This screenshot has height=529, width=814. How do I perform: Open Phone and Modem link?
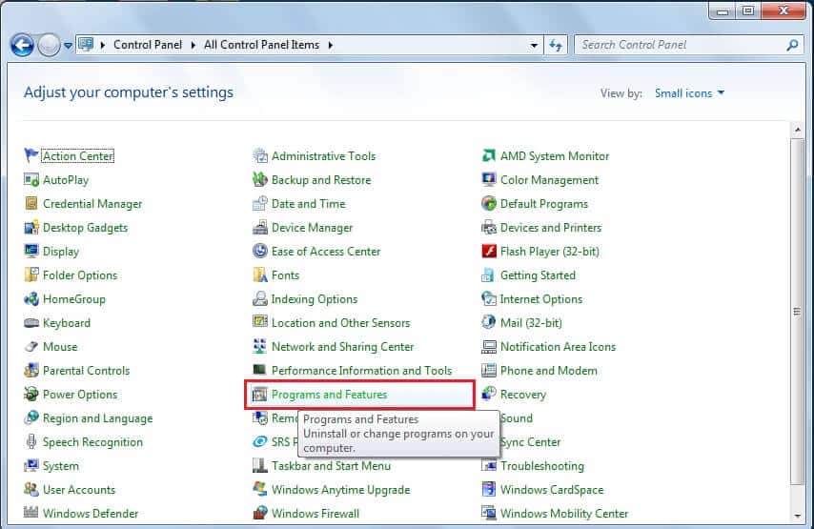(x=549, y=370)
